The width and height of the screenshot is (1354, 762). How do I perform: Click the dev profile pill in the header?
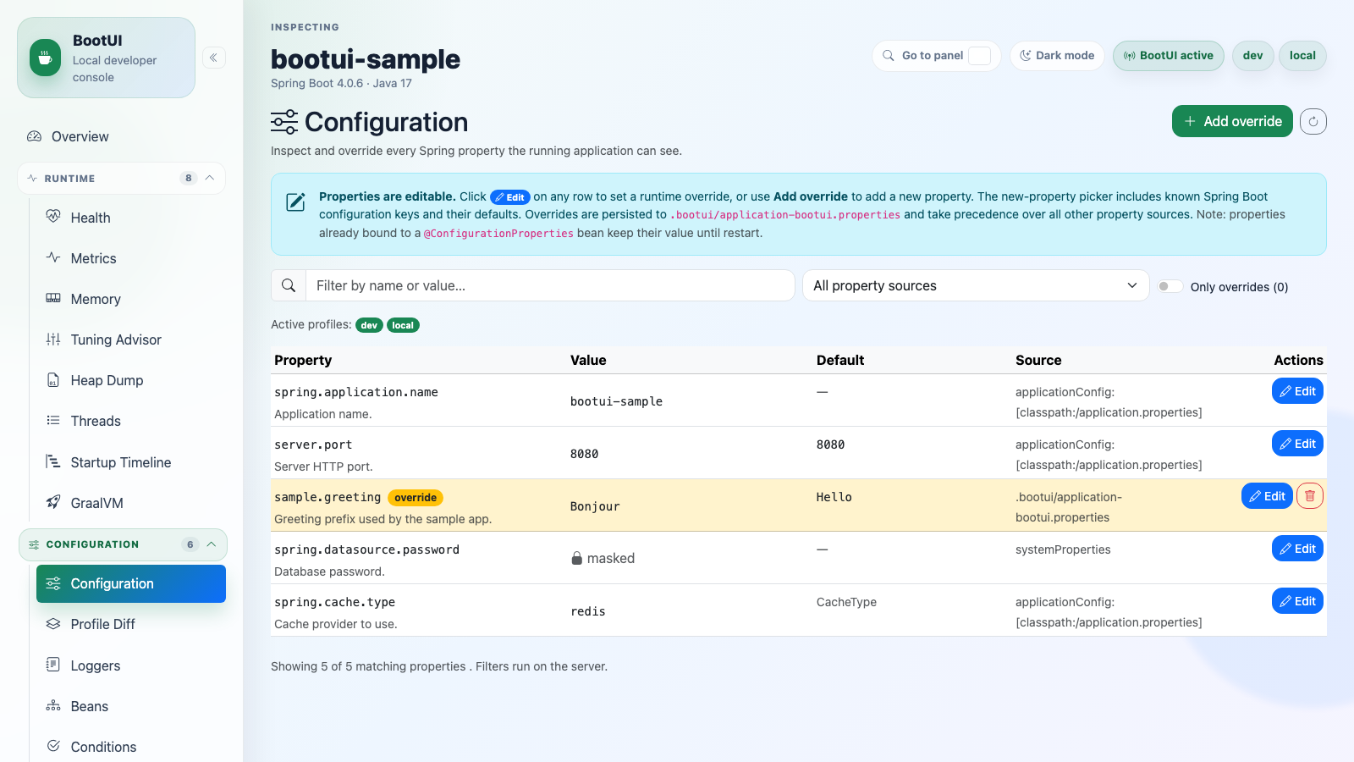click(1253, 56)
